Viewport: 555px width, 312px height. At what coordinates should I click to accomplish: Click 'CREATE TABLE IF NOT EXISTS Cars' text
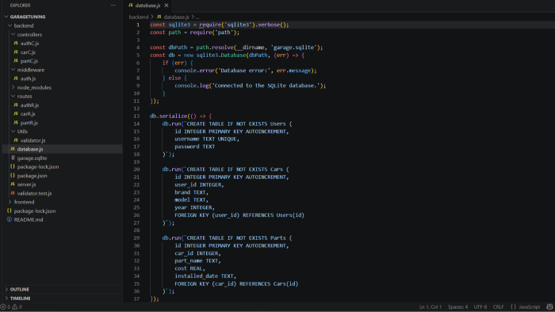(235, 169)
